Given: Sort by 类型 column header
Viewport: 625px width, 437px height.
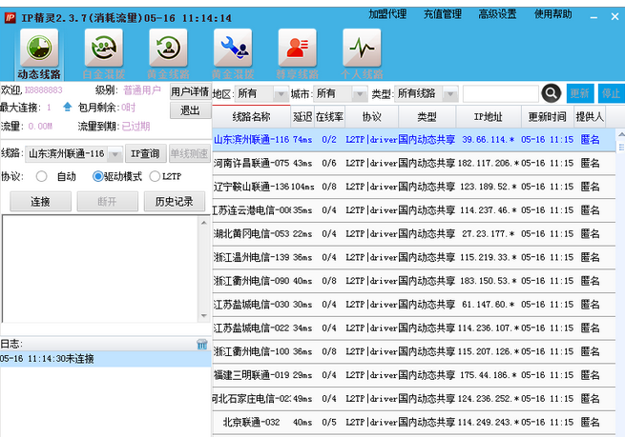Looking at the screenshot, I should [427, 116].
